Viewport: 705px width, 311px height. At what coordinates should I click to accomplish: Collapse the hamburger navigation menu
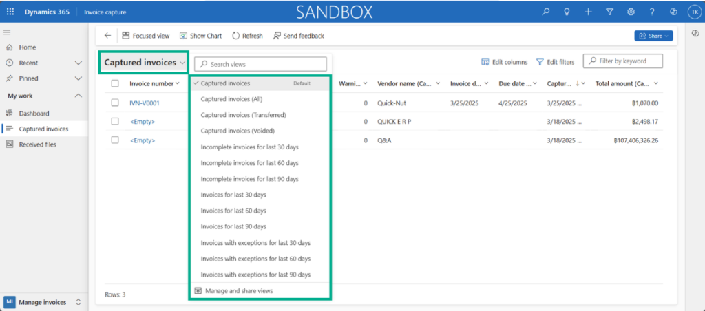(x=7, y=32)
